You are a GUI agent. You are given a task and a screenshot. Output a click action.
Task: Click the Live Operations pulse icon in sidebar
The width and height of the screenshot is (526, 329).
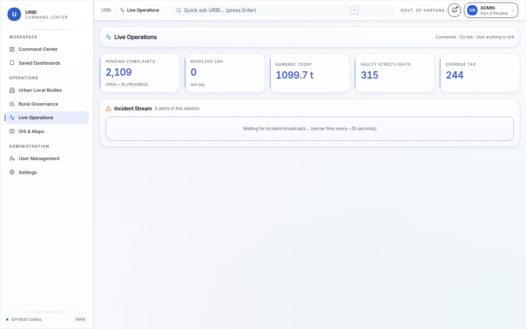12,118
